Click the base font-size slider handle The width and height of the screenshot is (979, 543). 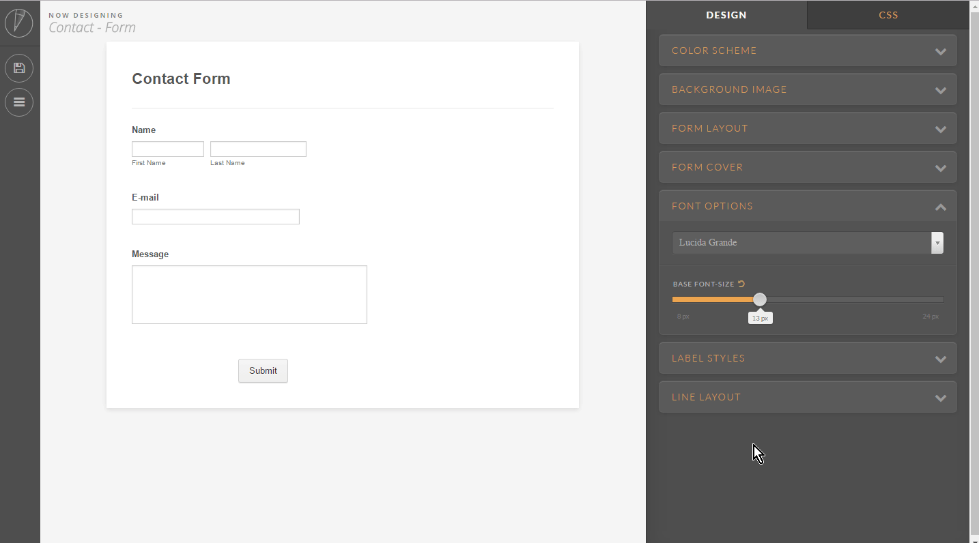[x=760, y=299]
